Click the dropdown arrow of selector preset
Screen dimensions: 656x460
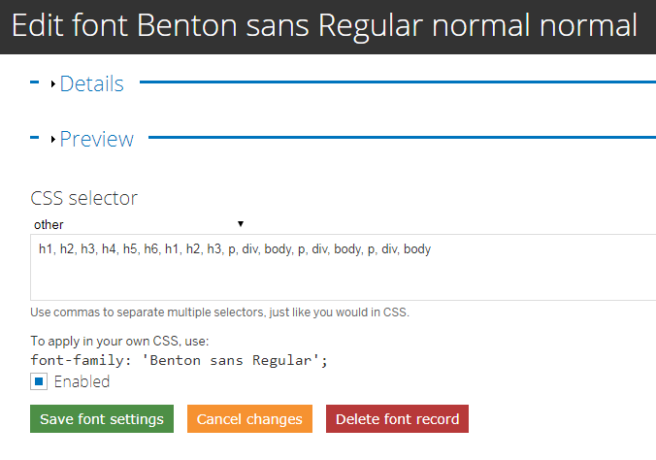click(241, 224)
